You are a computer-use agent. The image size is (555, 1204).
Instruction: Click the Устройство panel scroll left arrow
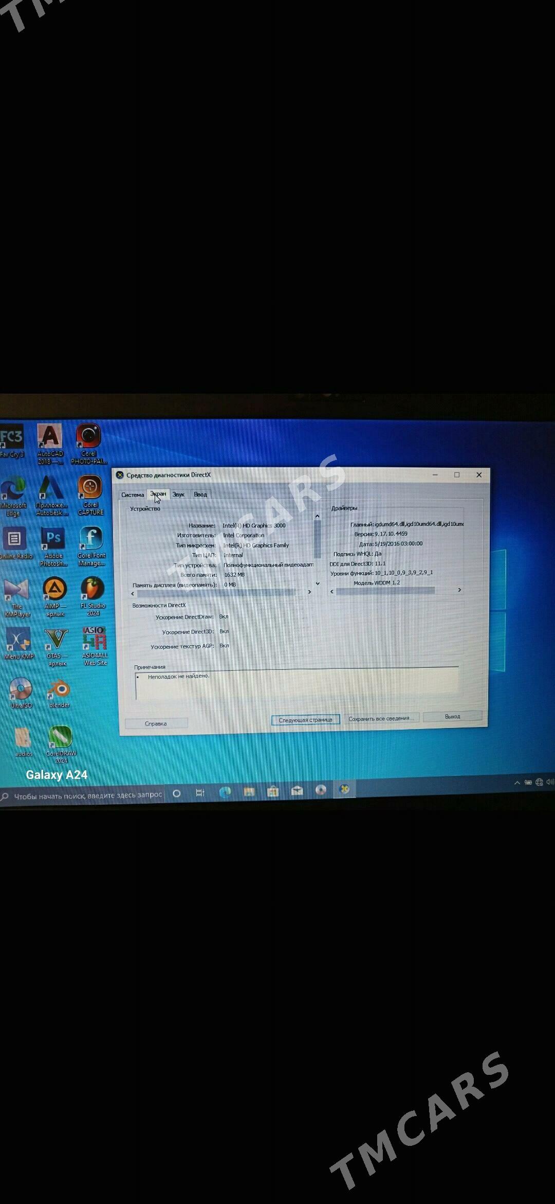coord(133,594)
